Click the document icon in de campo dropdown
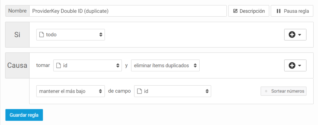Viewport: 318px width, 125px height. (139, 91)
